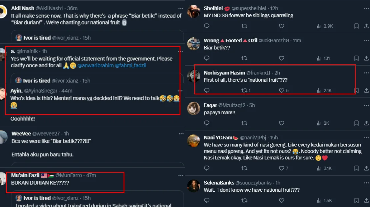The image size is (370, 207).
Task: Open Faqar's cat profile picture
Action: 194,108
